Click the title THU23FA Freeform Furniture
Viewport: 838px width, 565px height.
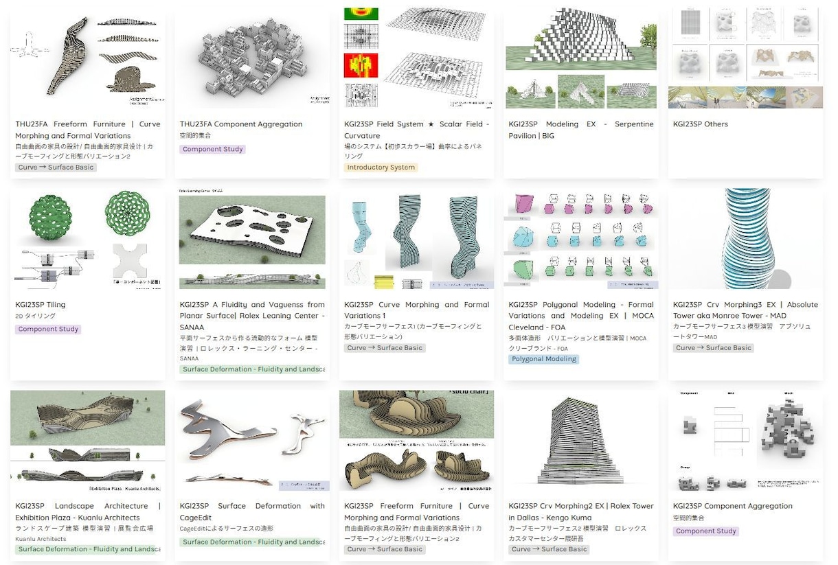click(x=87, y=130)
